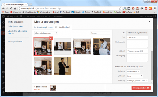Go back using the browser back arrow
Image resolution: width=158 pixels, height=97 pixels.
3,8
